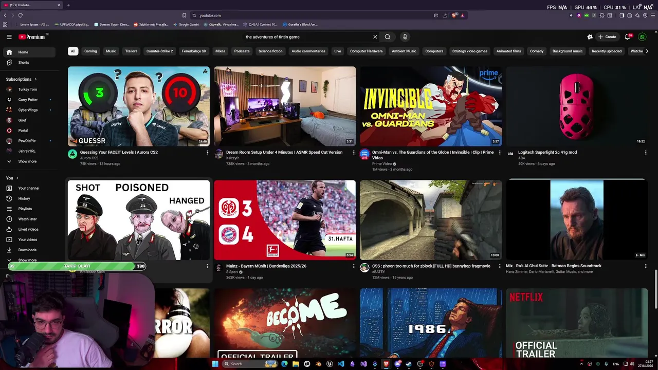
Task: Select the Computer Hardware filter chip
Action: tap(367, 51)
